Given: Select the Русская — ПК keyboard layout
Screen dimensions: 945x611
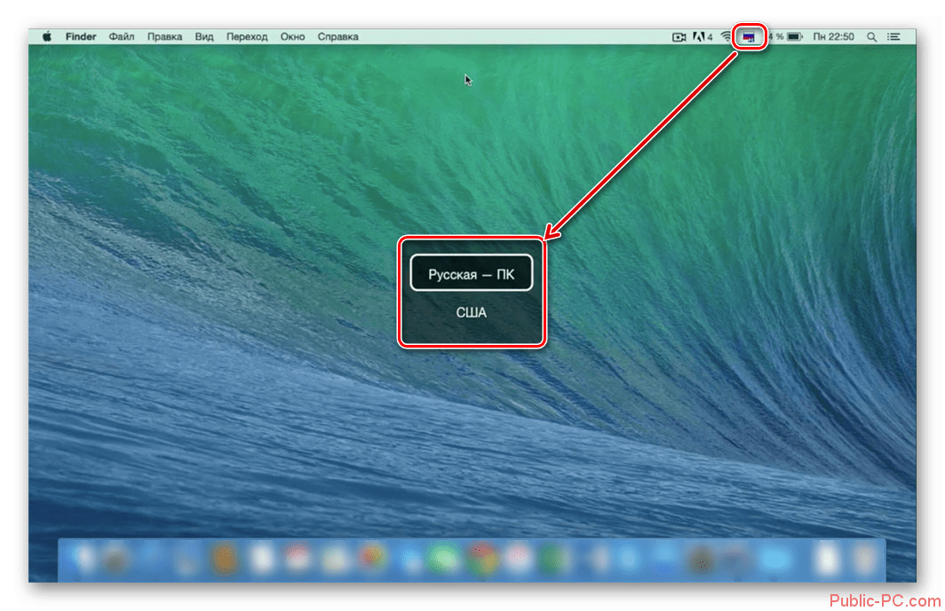Looking at the screenshot, I should 471,275.
